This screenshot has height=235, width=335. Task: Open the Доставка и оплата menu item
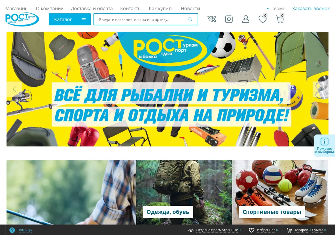coord(92,9)
